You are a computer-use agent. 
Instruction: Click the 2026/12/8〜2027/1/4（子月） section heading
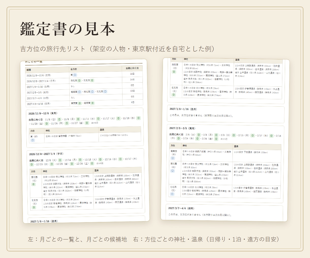[x=46, y=154]
